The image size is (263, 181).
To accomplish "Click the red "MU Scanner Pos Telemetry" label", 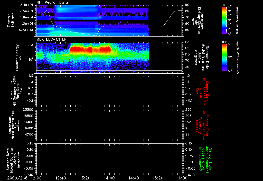I will (x=202, y=126).
